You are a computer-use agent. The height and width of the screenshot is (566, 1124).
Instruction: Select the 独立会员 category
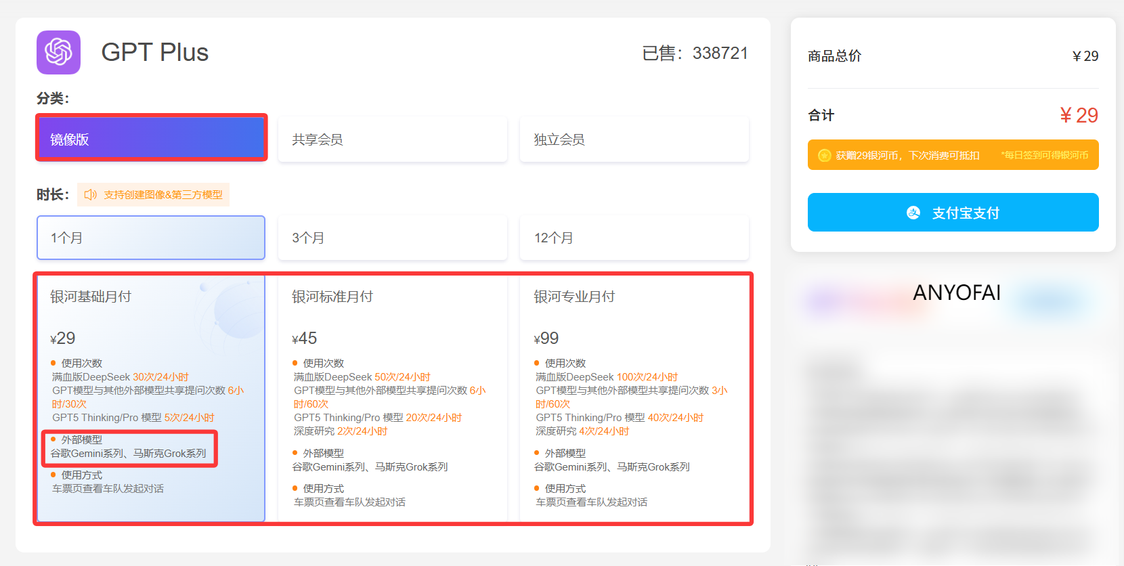[634, 139]
